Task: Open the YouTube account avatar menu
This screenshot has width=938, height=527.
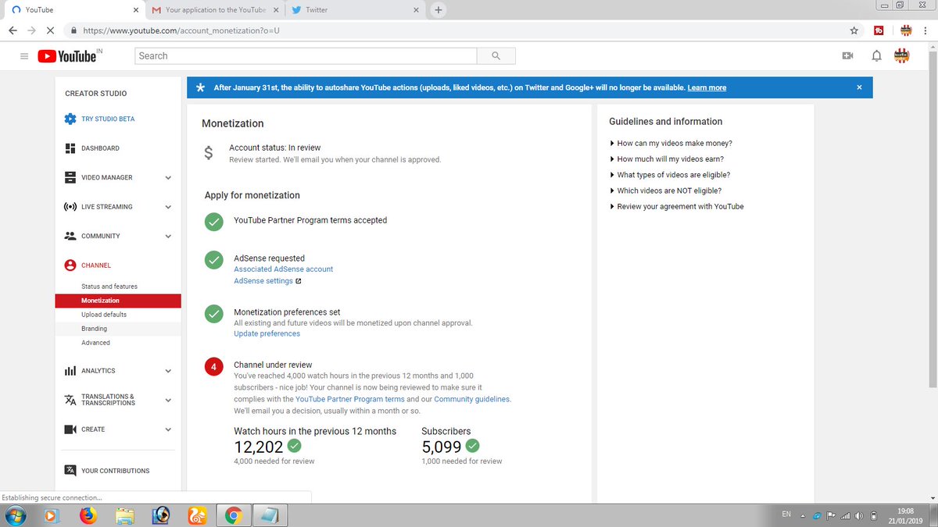Action: [x=902, y=55]
